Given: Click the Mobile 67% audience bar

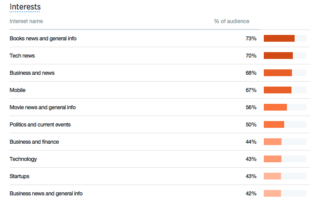Looking at the screenshot, I should [277, 90].
